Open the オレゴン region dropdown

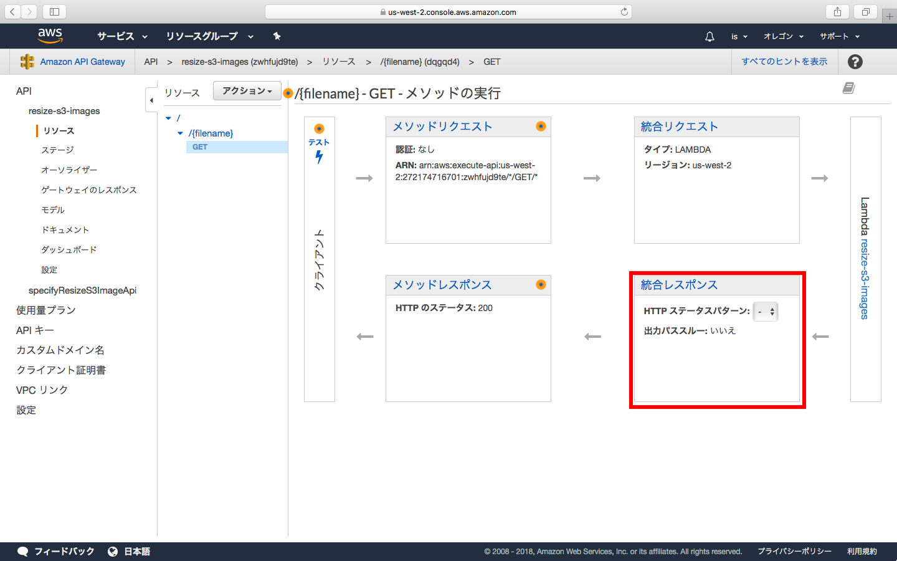pos(784,37)
